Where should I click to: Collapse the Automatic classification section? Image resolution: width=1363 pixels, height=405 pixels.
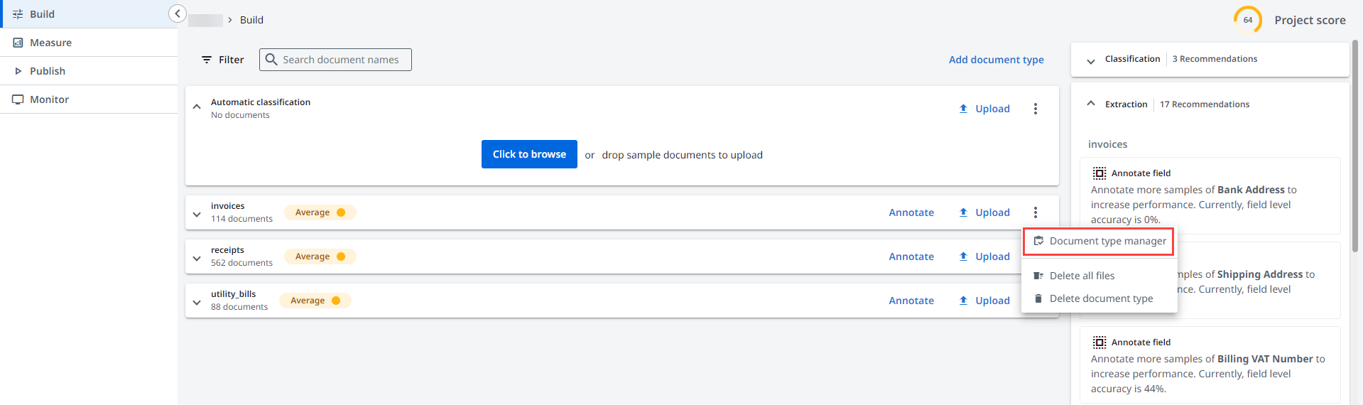pyautogui.click(x=197, y=107)
